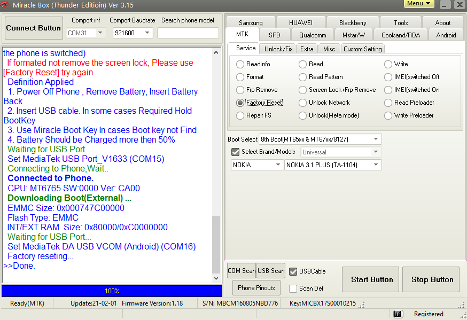Click the Stop Button
The image size is (467, 320).
tap(431, 279)
